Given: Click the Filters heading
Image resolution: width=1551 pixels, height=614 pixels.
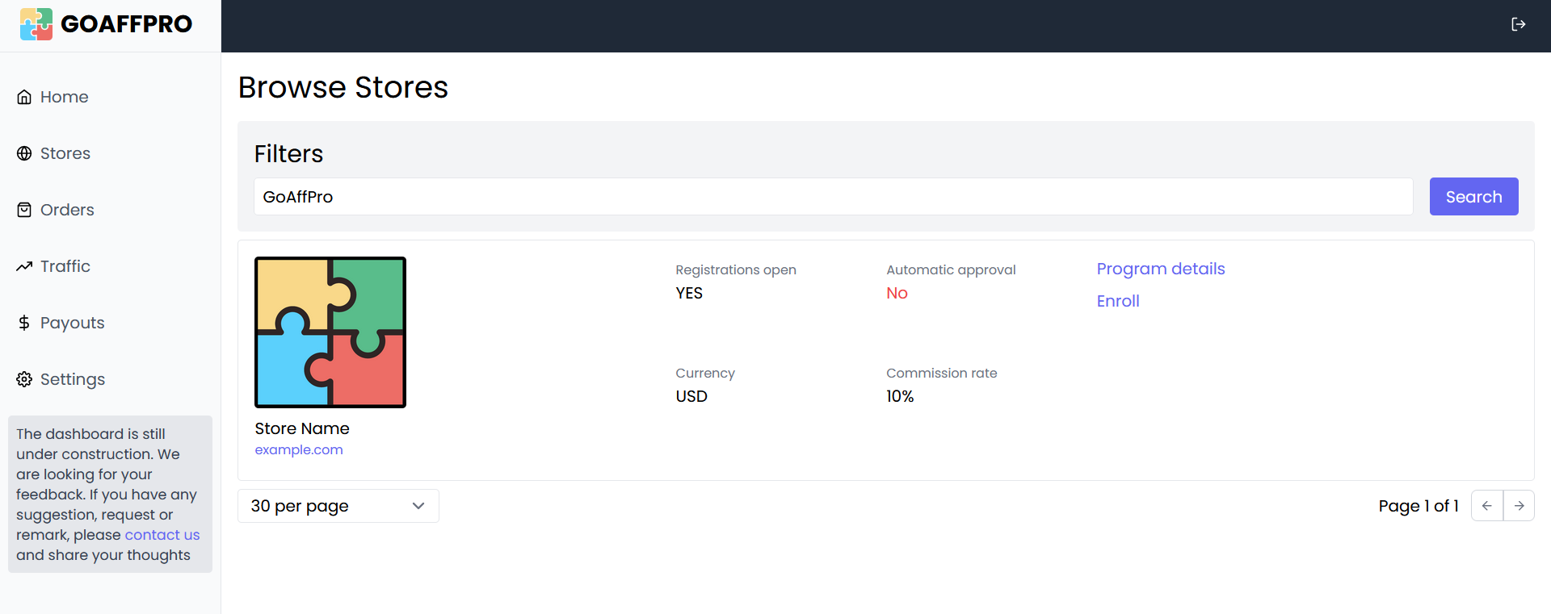Looking at the screenshot, I should [288, 153].
